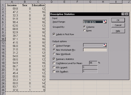Click the Kth Largest value field

90,67
